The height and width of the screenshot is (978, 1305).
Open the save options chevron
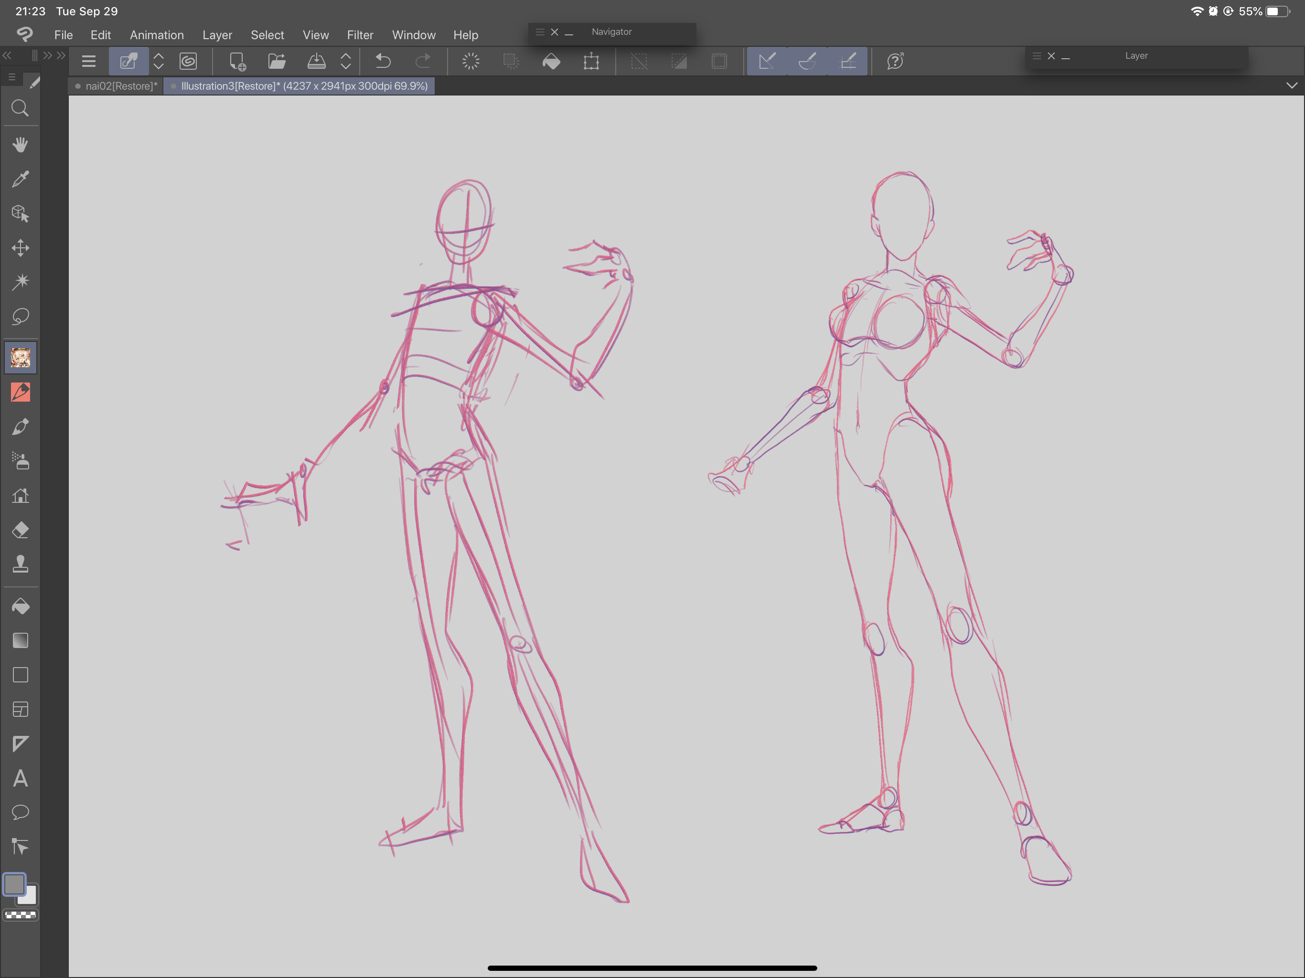click(x=345, y=61)
